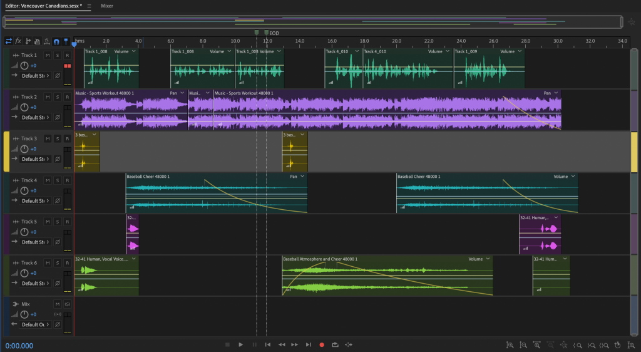Open the Pan dropdown on Track 4 Baseball Cheer clip

point(303,177)
